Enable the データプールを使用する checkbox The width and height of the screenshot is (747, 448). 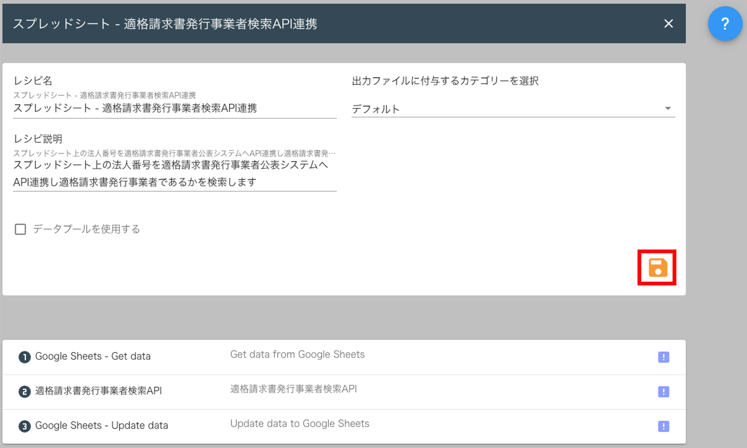[x=20, y=229]
